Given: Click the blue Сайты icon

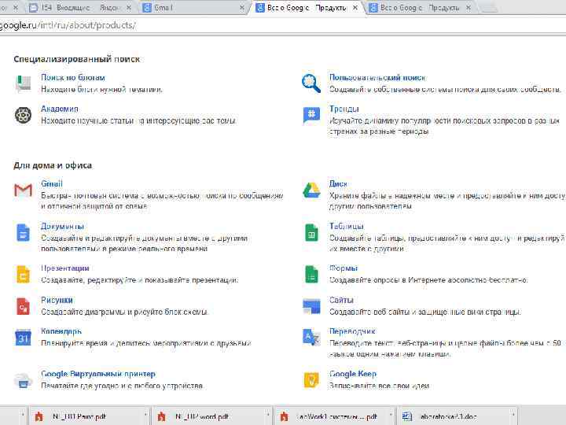Looking at the screenshot, I should 311,306.
